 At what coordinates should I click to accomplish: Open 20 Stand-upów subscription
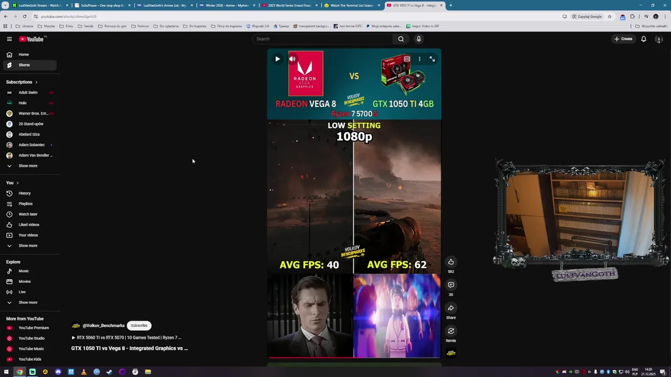coord(30,124)
